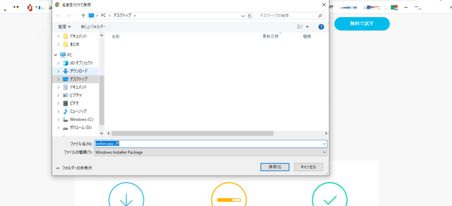Expand the ダウンロード node

59,71
